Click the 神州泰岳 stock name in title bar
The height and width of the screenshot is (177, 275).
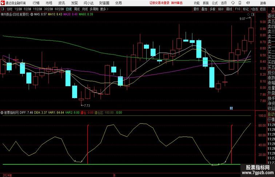[177, 3]
